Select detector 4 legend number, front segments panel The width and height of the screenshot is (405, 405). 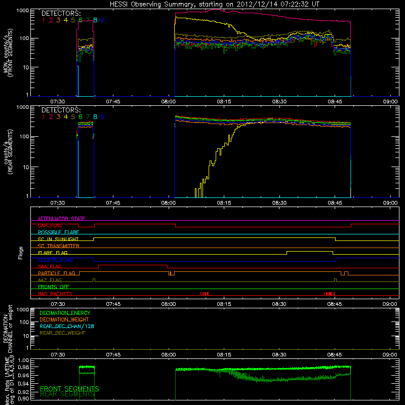click(66, 20)
